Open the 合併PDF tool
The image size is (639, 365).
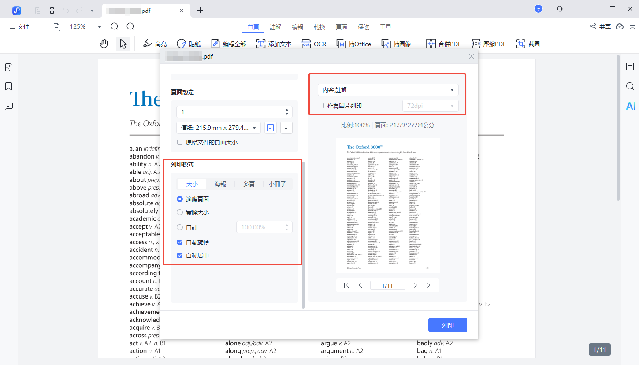tap(443, 44)
